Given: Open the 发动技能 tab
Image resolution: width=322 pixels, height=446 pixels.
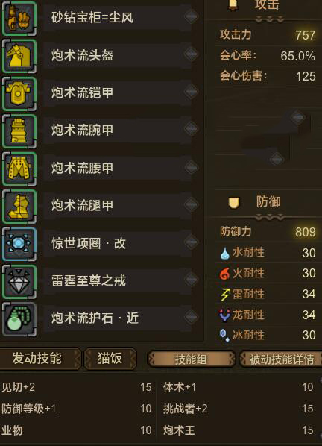Looking at the screenshot, I should click(40, 359).
